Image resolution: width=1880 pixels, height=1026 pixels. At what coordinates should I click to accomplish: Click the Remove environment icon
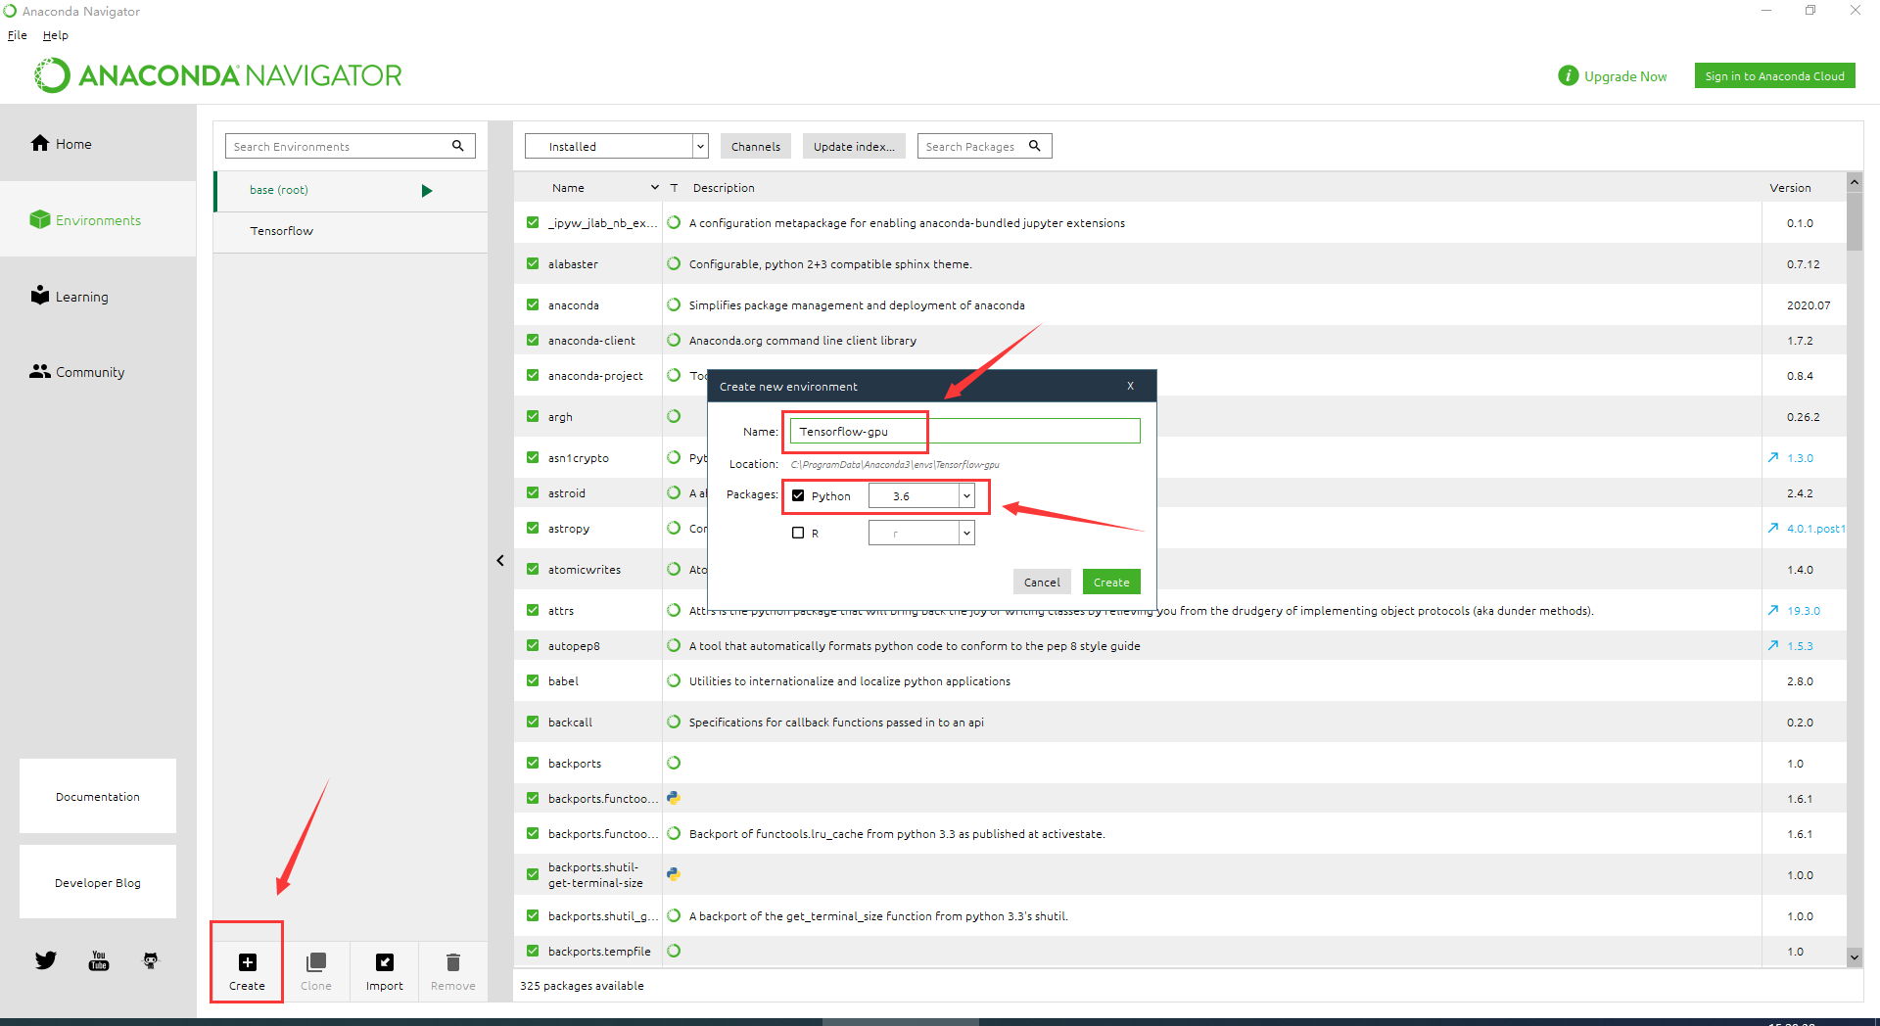452,962
